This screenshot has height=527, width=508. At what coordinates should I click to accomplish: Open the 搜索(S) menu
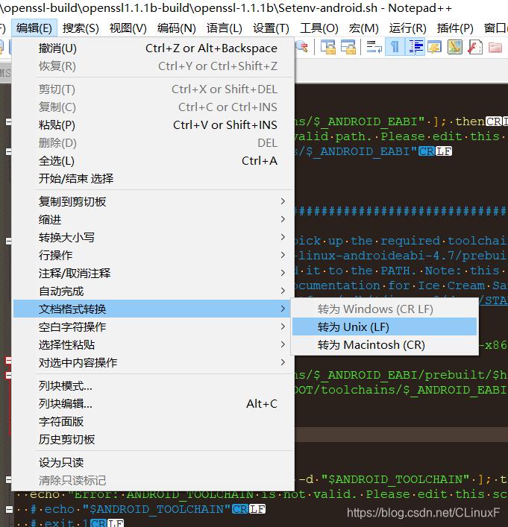(x=81, y=28)
